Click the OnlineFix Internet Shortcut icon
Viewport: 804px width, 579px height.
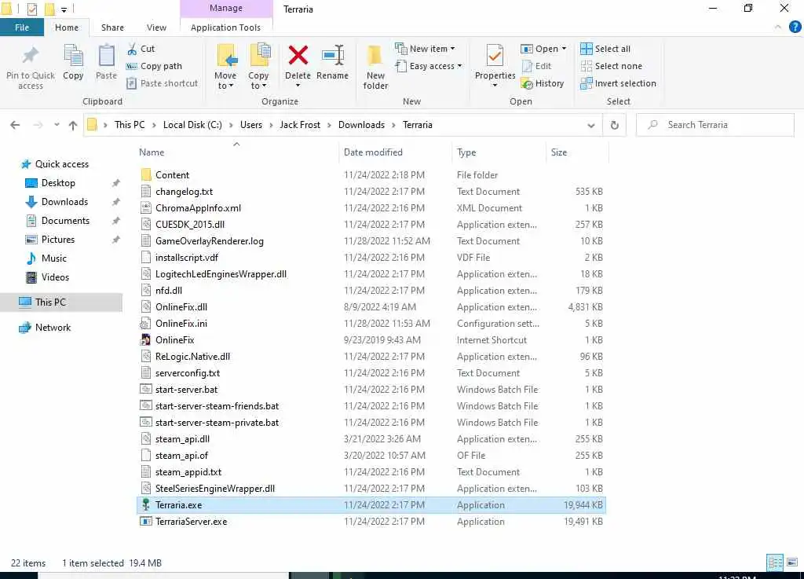tap(145, 339)
